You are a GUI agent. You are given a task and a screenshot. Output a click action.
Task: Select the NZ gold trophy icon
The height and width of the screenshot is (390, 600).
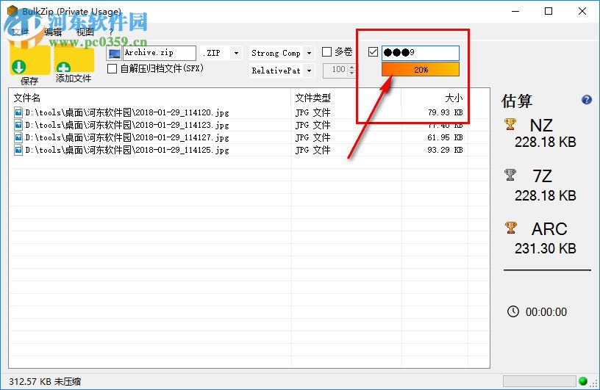coord(510,124)
